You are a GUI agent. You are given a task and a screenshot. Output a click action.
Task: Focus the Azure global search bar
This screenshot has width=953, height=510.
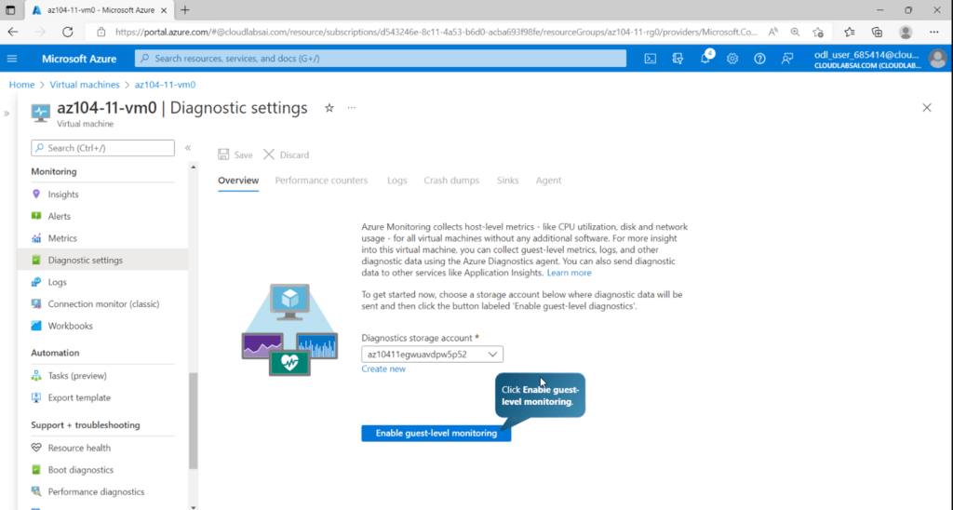coord(381,59)
